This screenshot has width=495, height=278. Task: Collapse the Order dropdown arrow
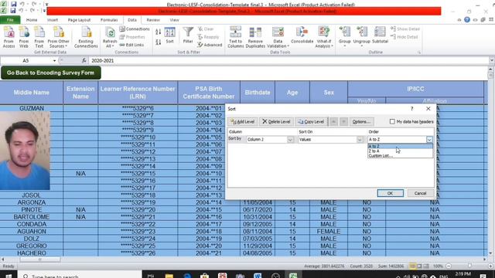point(429,139)
